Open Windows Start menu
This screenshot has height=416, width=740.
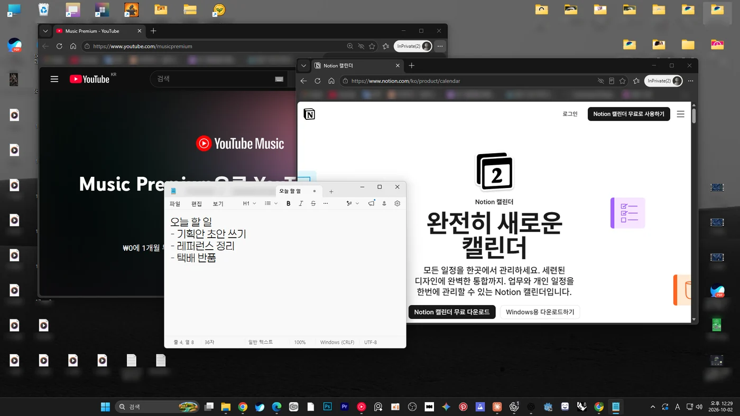tap(105, 406)
